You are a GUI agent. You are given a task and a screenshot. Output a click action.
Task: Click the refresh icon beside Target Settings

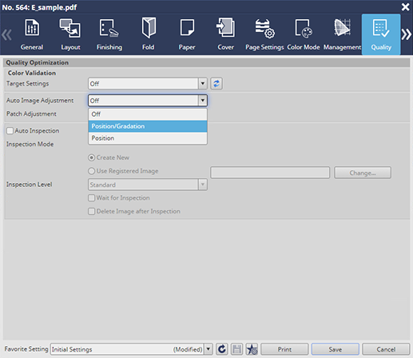(216, 84)
